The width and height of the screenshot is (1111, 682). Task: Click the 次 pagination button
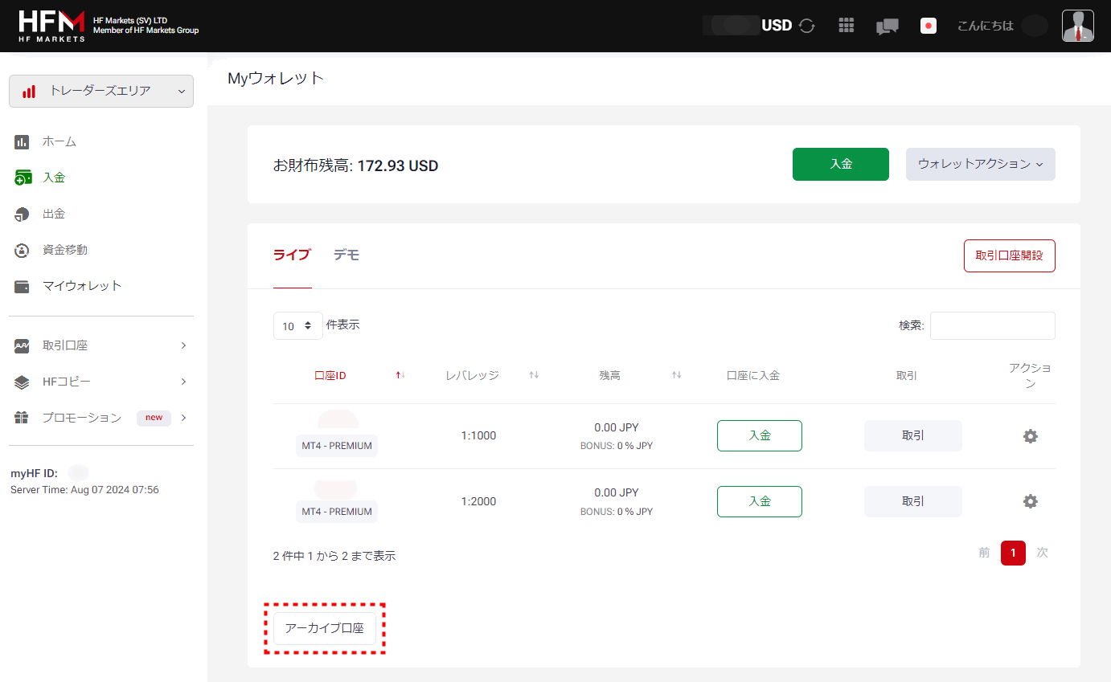tap(1043, 553)
